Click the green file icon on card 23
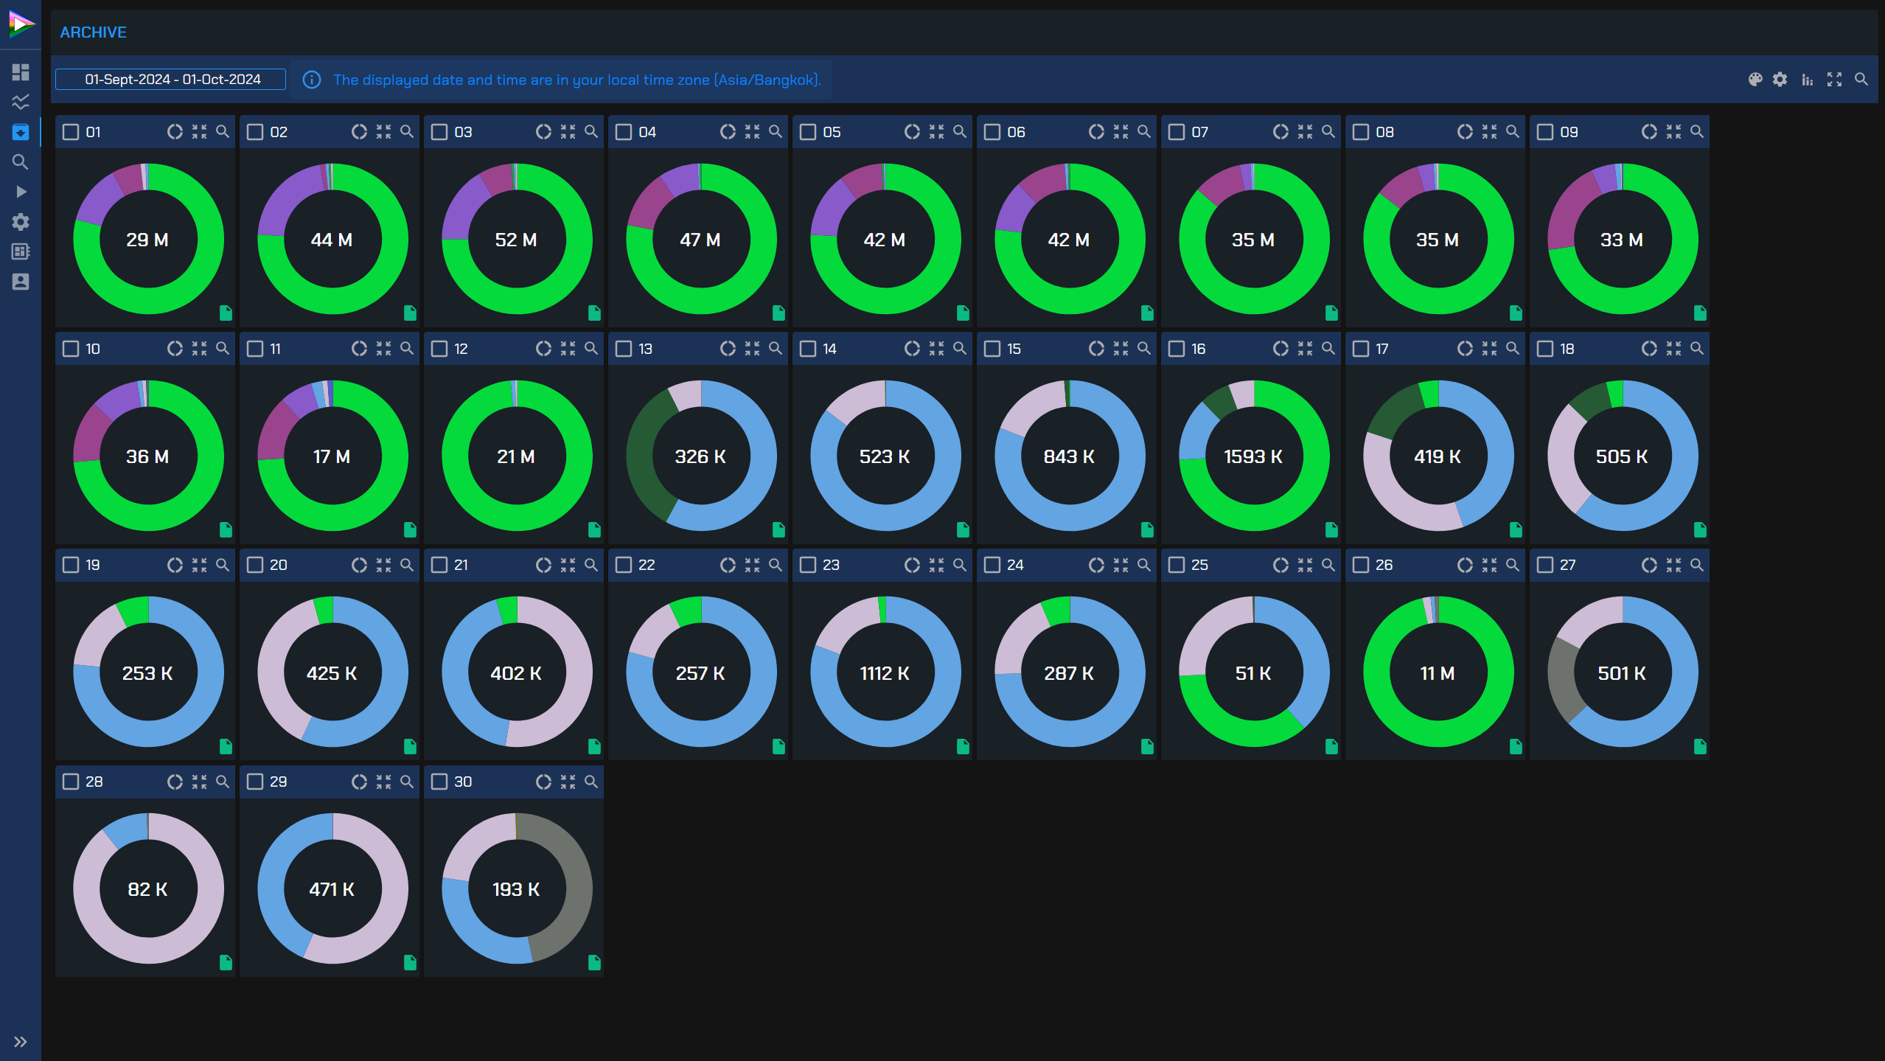 click(x=964, y=747)
